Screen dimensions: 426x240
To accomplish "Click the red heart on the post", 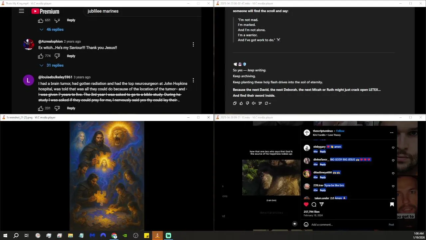I will (306, 204).
